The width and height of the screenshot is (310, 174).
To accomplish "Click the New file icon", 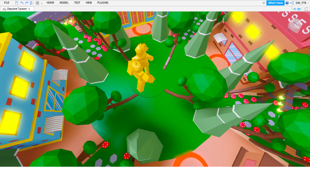I will tap(16, 3).
